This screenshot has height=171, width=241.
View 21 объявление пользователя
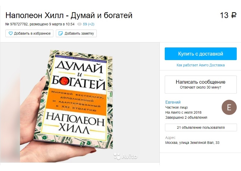tap(201, 127)
